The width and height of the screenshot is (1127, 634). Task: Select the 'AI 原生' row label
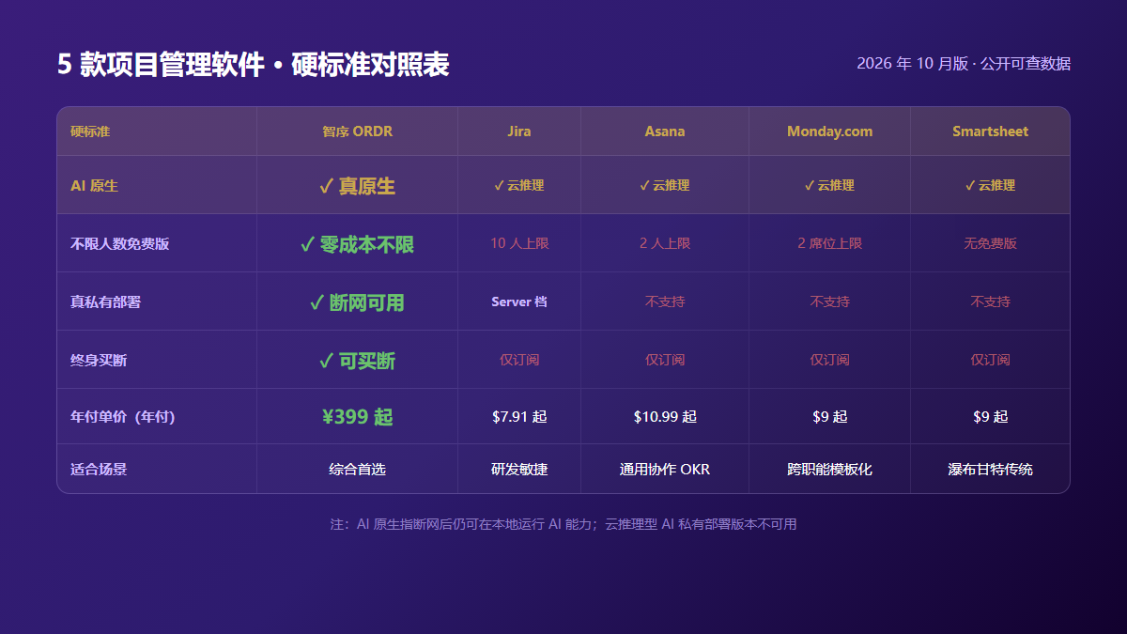pos(94,186)
